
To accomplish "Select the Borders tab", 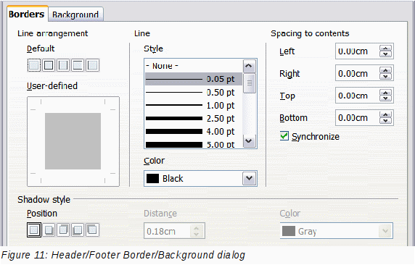I will pos(26,14).
